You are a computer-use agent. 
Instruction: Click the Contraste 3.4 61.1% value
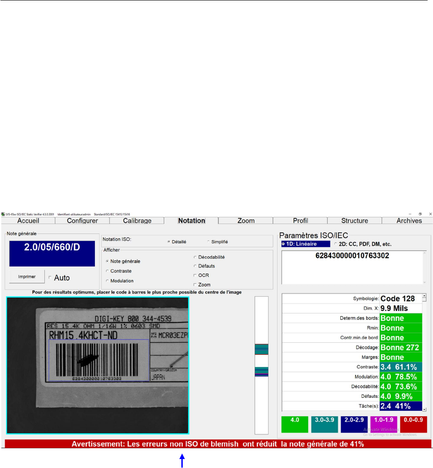[x=401, y=367]
